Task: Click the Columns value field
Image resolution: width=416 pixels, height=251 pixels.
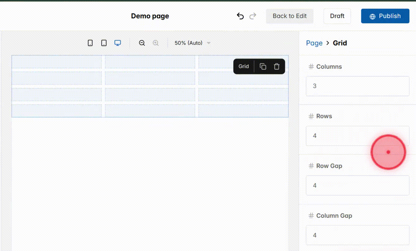Action: click(x=357, y=86)
